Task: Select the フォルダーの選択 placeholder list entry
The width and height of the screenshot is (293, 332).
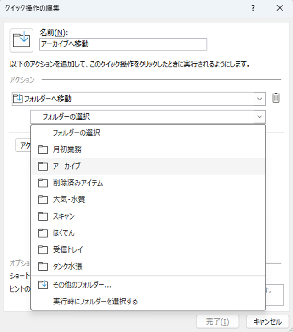Action: coord(77,133)
